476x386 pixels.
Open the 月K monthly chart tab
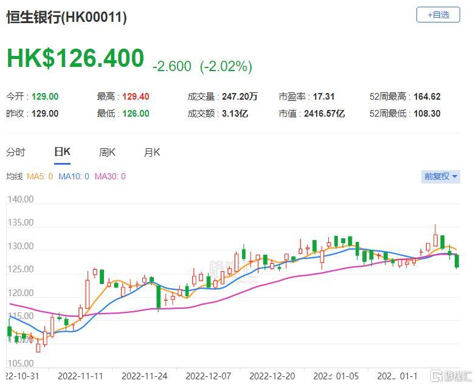click(152, 152)
